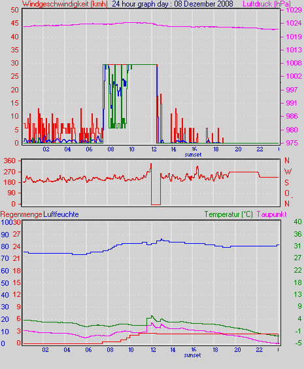Click the 02 hour tick on bottom graph

coord(45,350)
